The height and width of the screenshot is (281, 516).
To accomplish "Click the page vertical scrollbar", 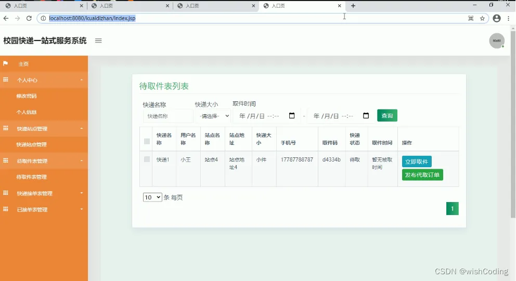I will coord(513,125).
